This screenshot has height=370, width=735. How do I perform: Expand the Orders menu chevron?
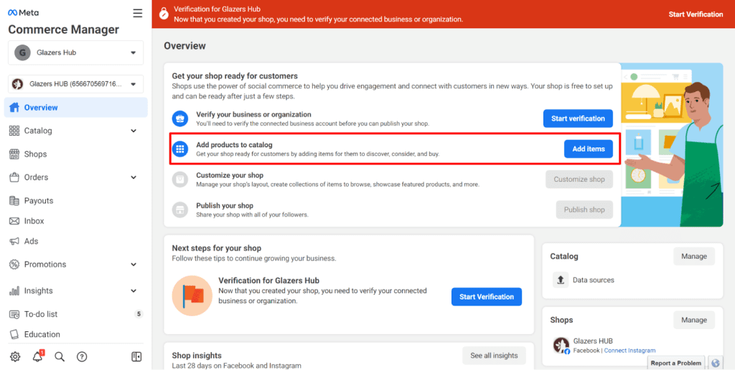[134, 177]
